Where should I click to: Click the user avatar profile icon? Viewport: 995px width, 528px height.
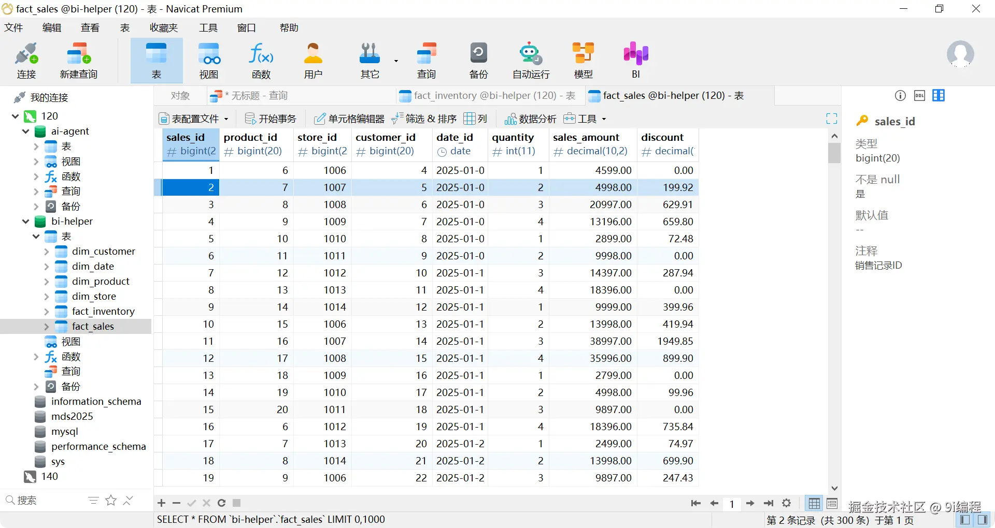[960, 54]
